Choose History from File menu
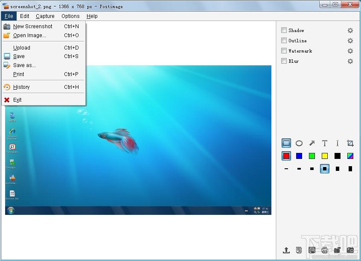Screen dimensions: 361x261 [x=44, y=87]
